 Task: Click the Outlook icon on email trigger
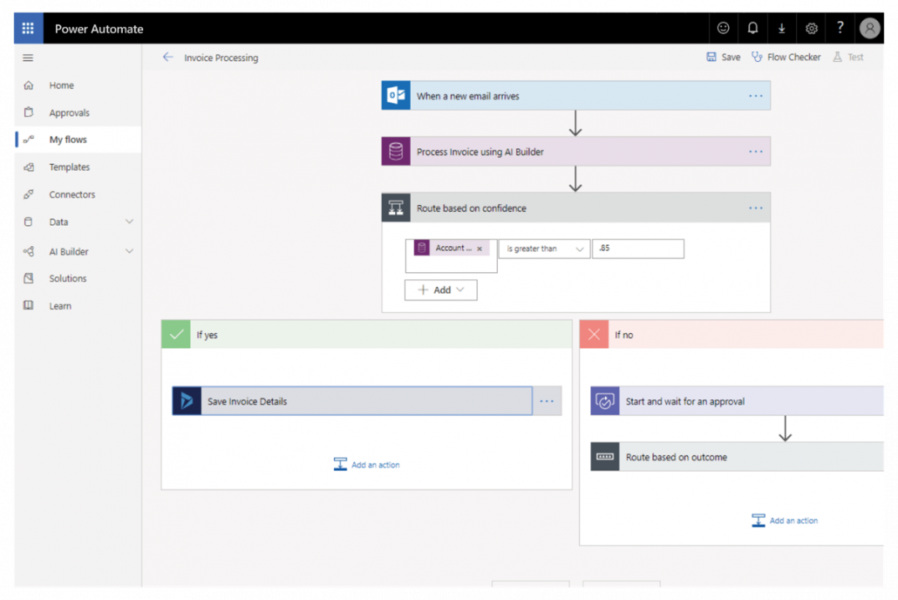point(396,96)
